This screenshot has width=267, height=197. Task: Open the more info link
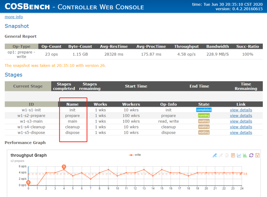pyautogui.click(x=14, y=17)
